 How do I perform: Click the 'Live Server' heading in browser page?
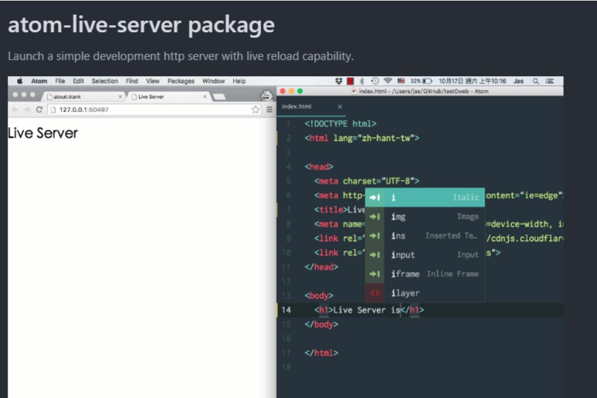pyautogui.click(x=43, y=133)
